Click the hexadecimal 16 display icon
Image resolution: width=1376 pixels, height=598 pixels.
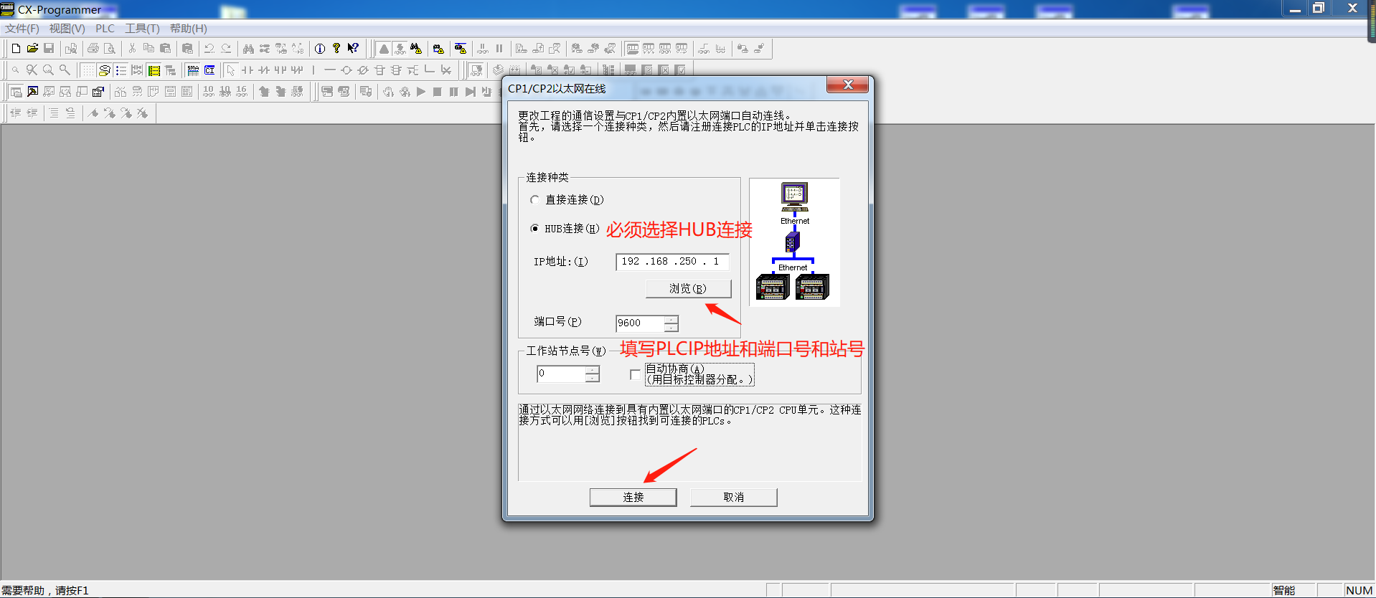(x=241, y=92)
